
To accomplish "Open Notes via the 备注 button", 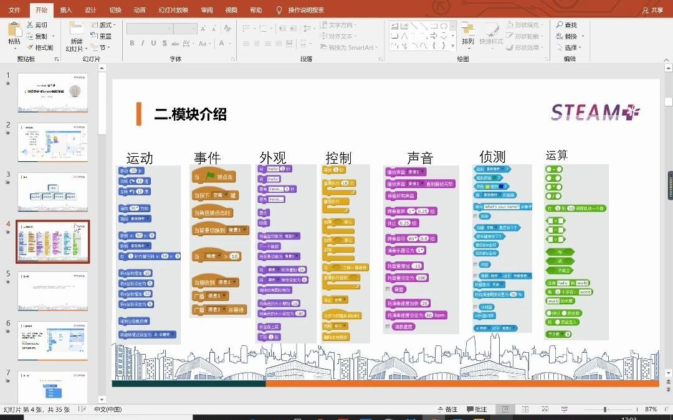I will tap(447, 409).
